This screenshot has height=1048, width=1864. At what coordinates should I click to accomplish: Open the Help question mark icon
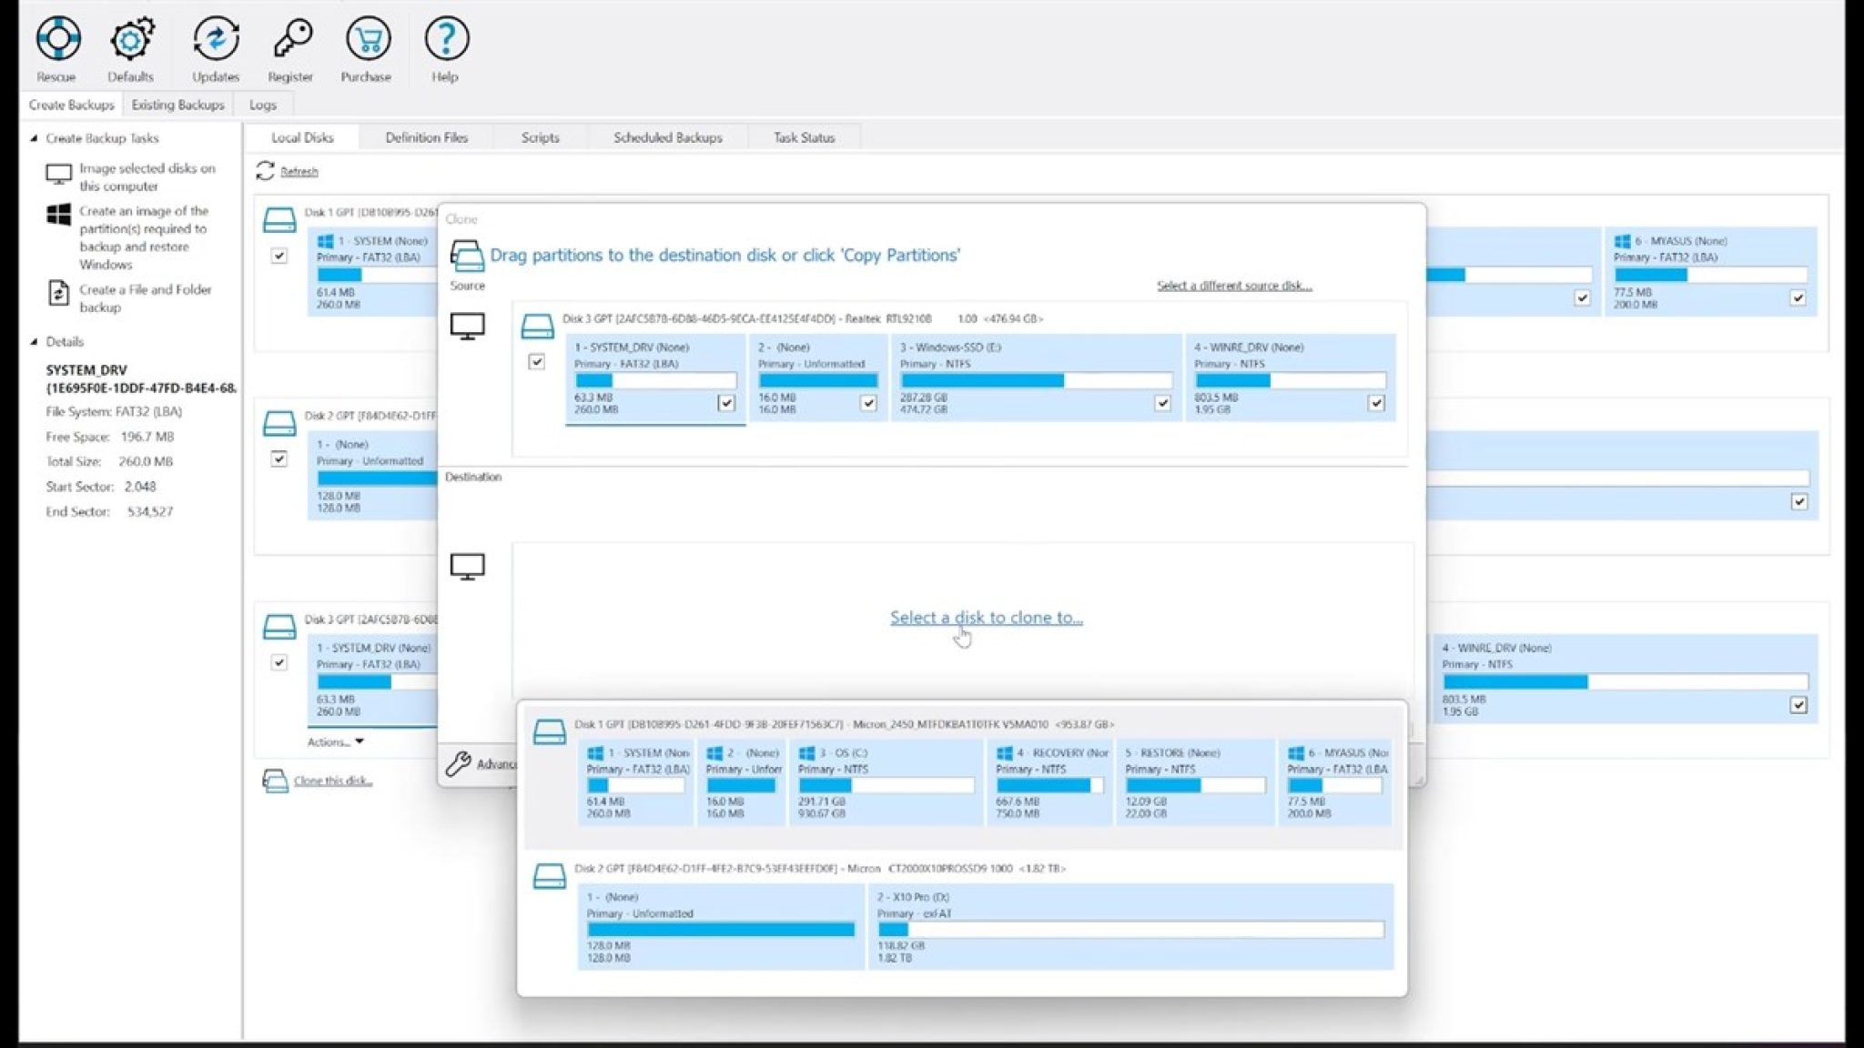coord(446,39)
